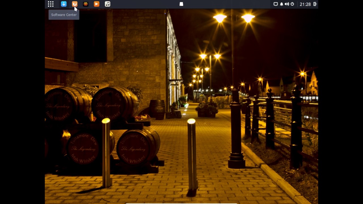Image resolution: width=363 pixels, height=204 pixels.
Task: Open the display/screen tray icon
Action: (275, 4)
